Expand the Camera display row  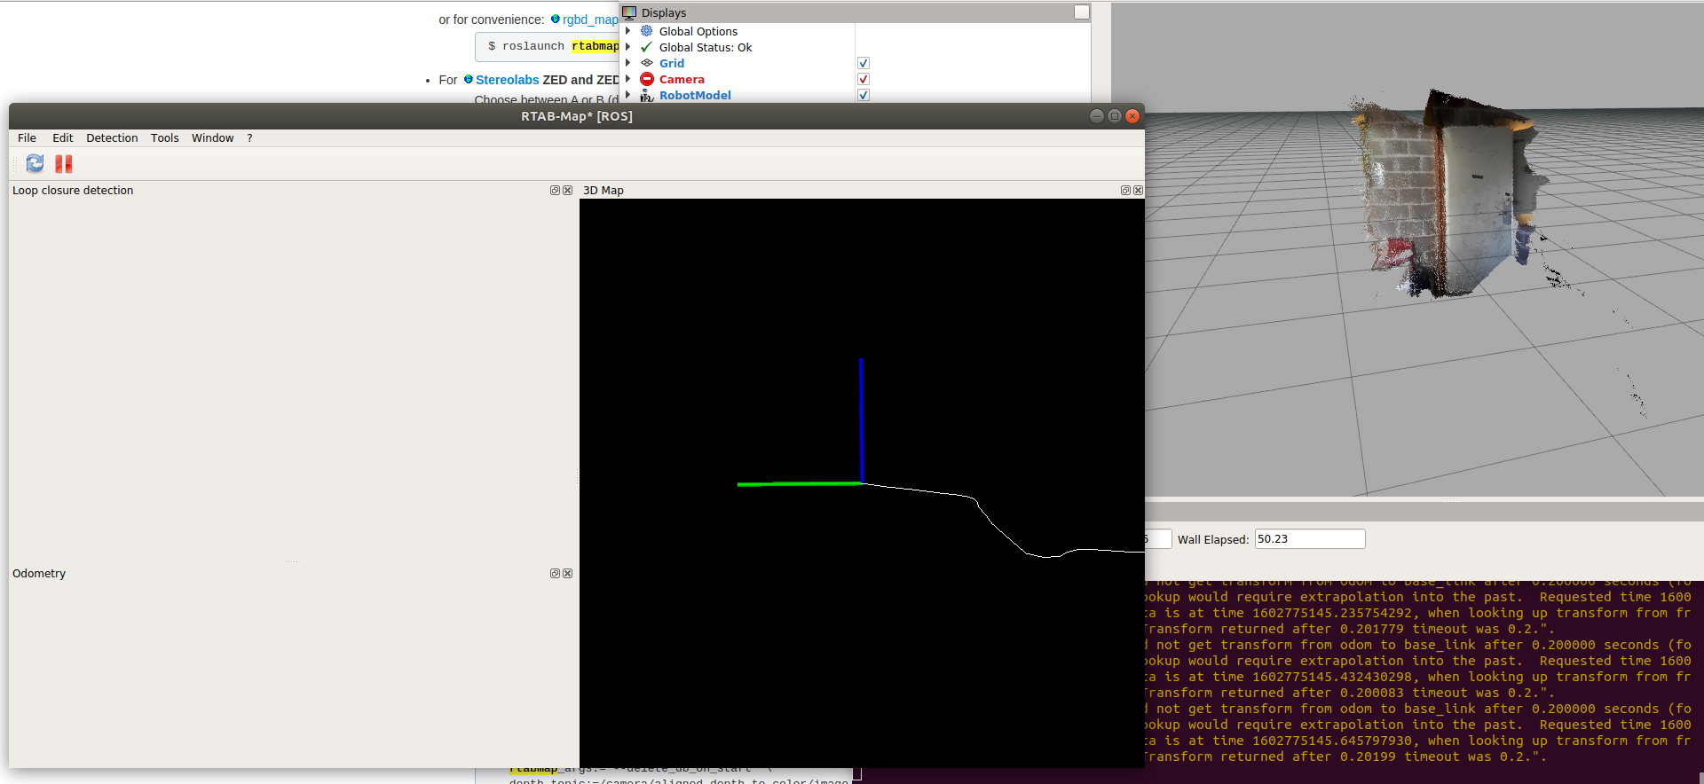pyautogui.click(x=628, y=79)
